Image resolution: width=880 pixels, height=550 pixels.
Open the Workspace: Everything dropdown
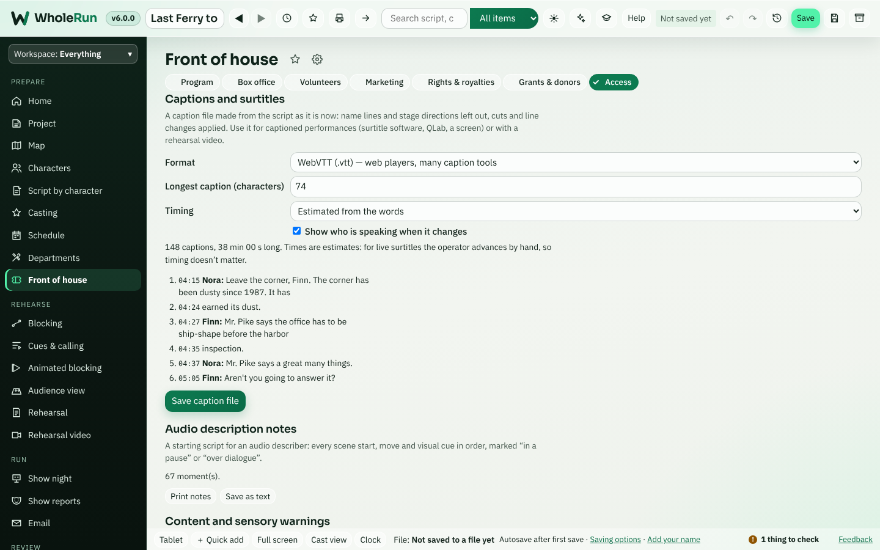coord(73,54)
